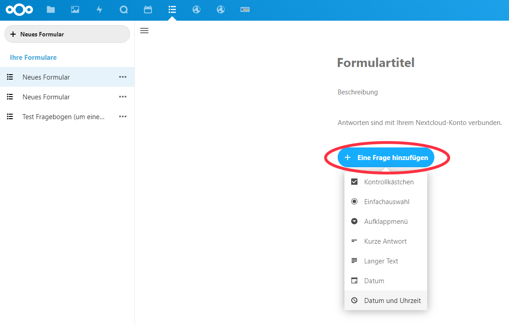Open Kurze Antwort from the menu
Viewport: 509px width, 325px height.
(x=385, y=241)
